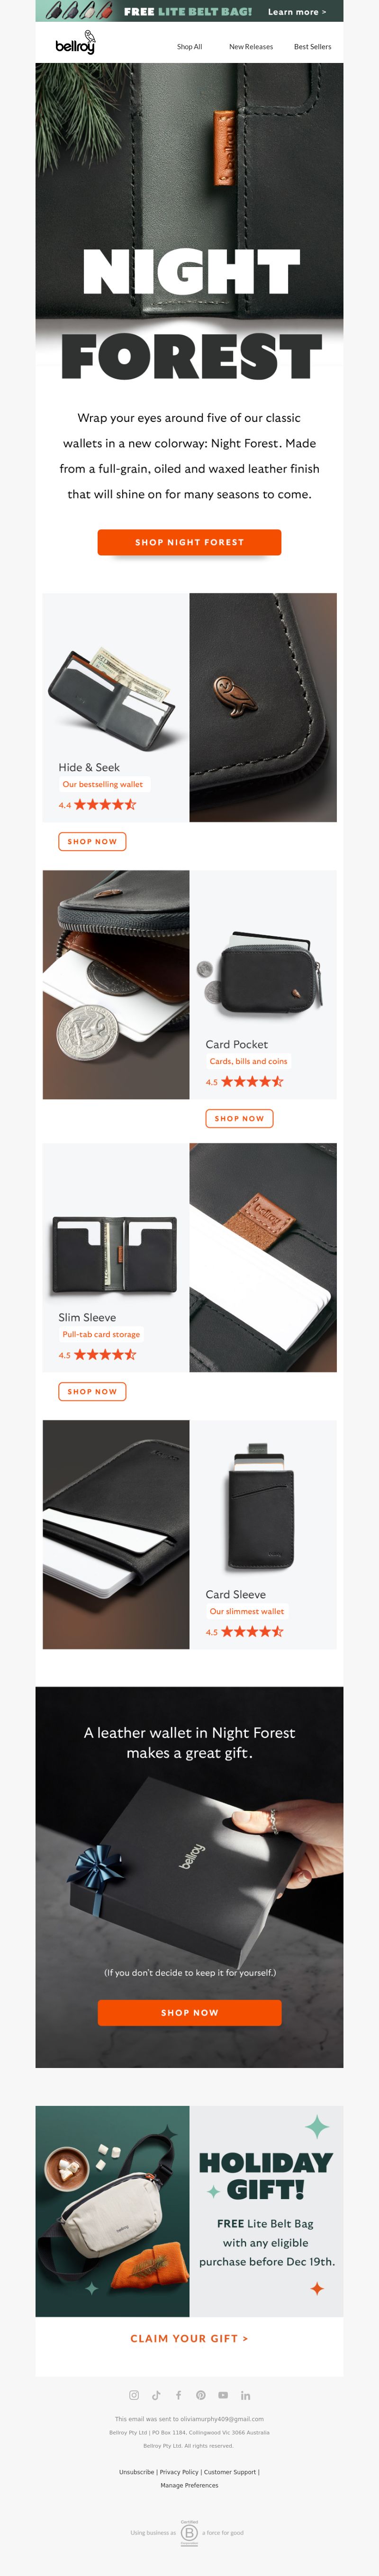Open the Pinterest icon in footer

point(200,2394)
